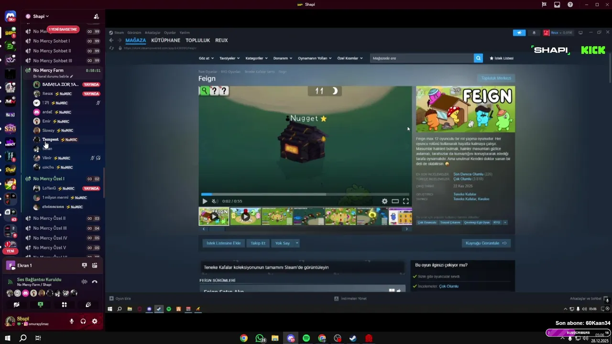Click the YENİ new-unreads pill in server list

(10, 251)
